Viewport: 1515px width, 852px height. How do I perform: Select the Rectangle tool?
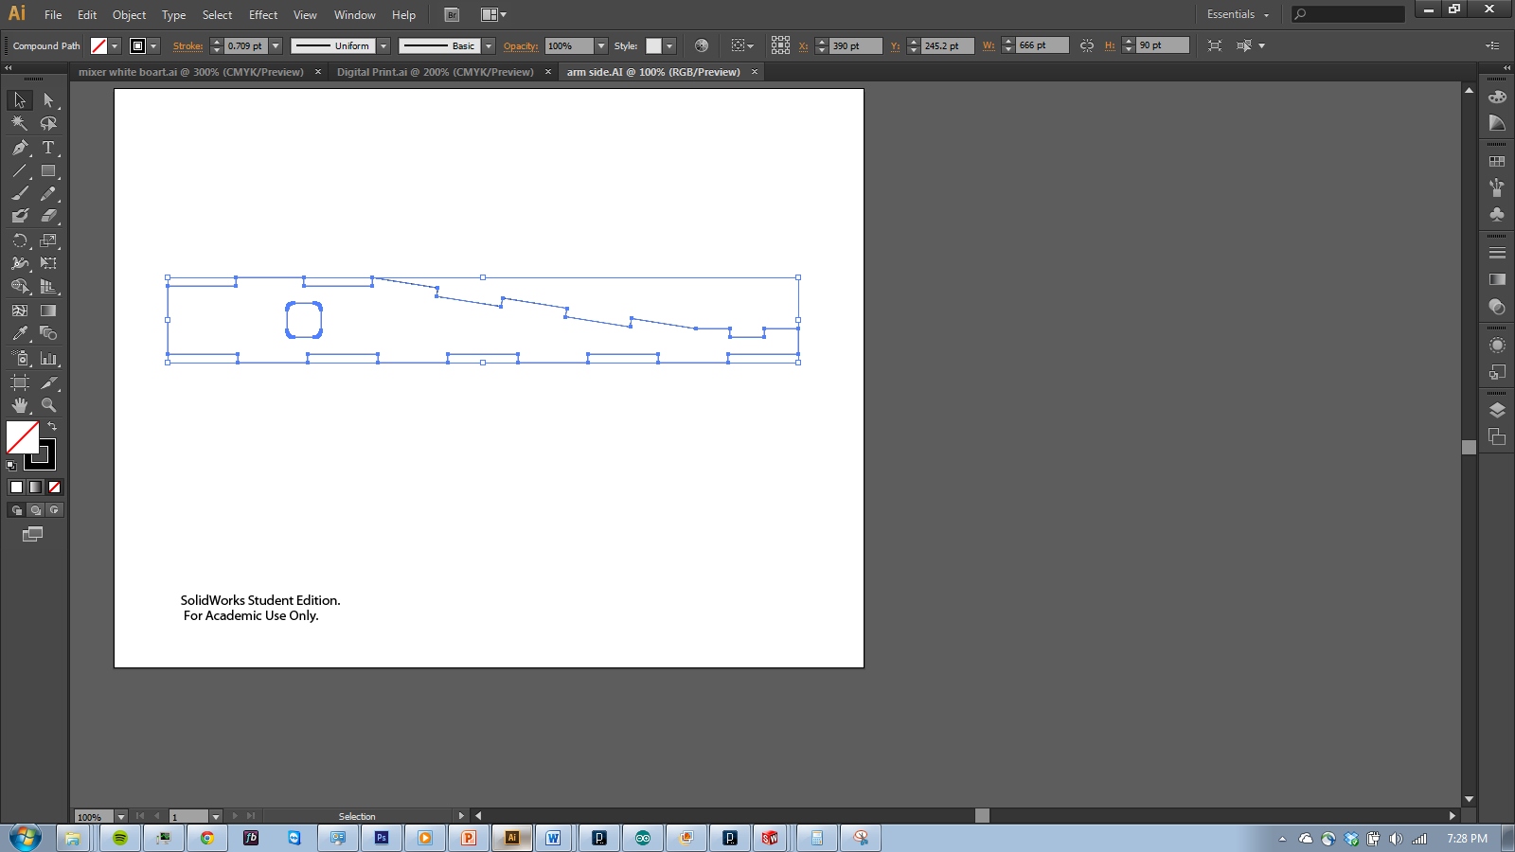pos(48,171)
